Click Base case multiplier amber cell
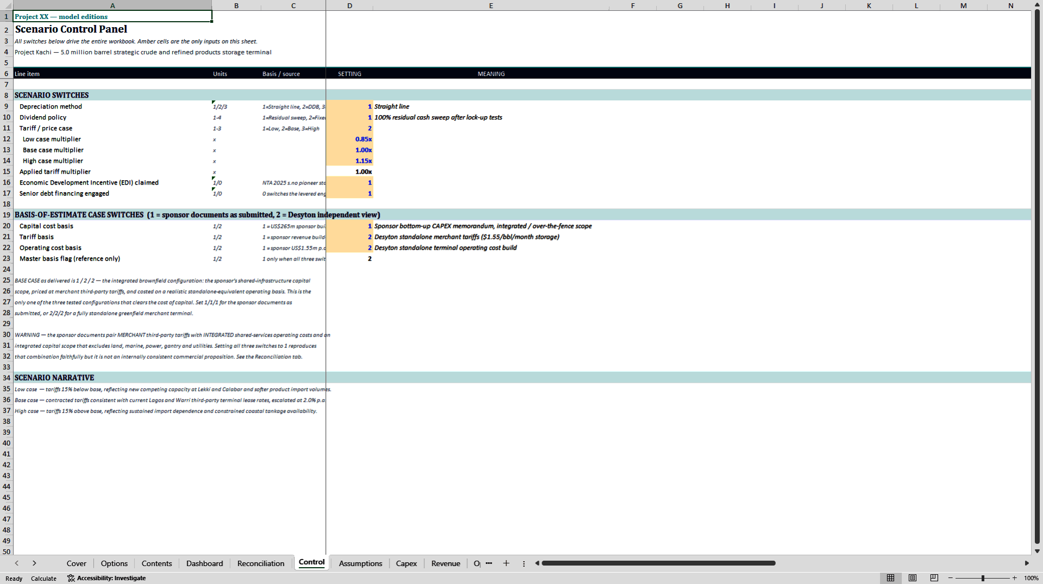 [x=349, y=150]
